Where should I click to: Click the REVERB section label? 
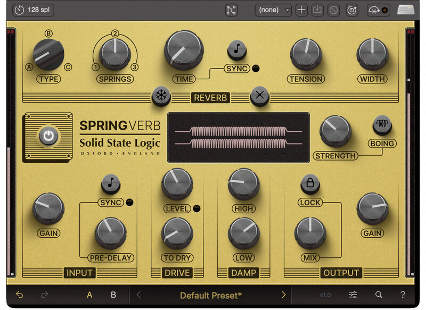click(x=210, y=98)
